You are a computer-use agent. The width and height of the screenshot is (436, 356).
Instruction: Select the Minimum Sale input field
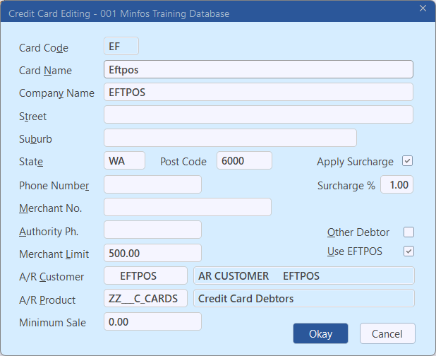(152, 321)
